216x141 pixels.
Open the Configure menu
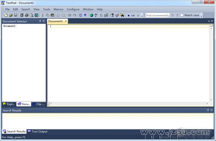73,9
